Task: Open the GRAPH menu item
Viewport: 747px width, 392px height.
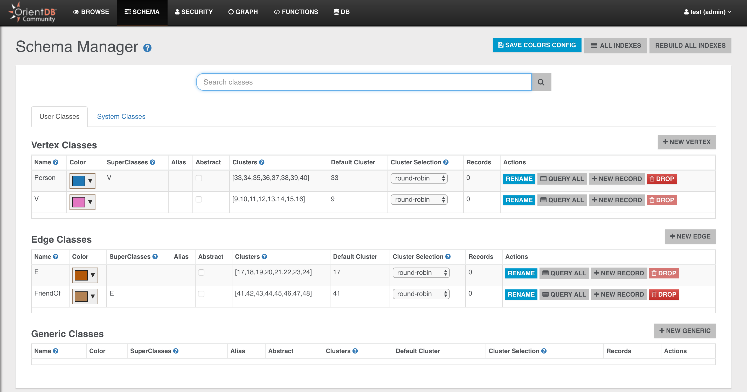Action: [x=243, y=12]
